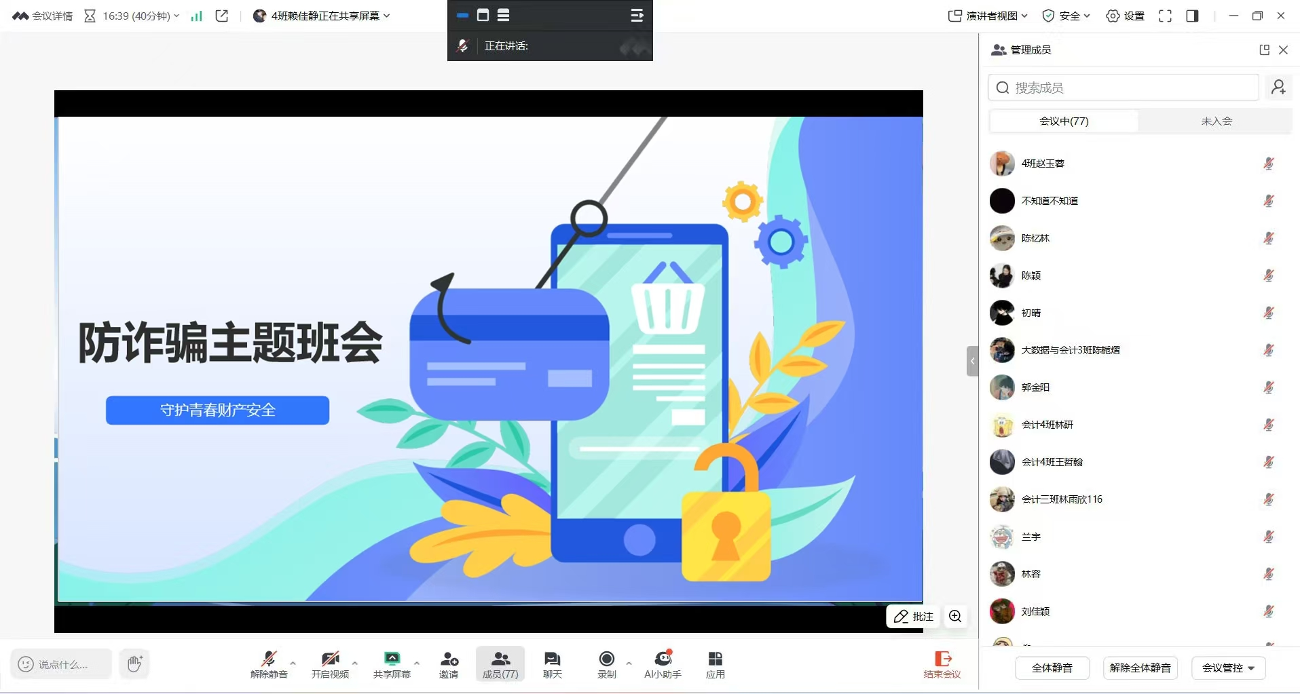Toggle mute for member 4班赵玉蓉

tap(1268, 163)
